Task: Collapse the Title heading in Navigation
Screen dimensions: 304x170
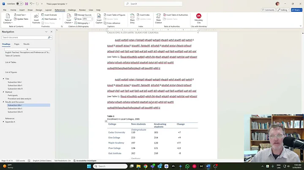Action: [x=3, y=79]
